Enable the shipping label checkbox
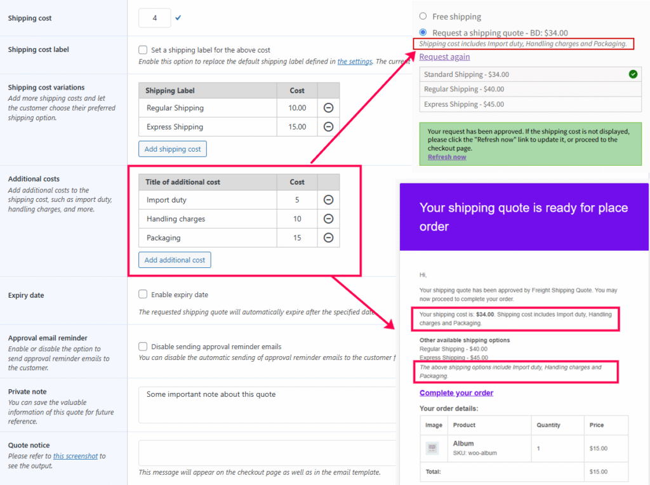Viewport: 650px width, 485px height. click(143, 50)
